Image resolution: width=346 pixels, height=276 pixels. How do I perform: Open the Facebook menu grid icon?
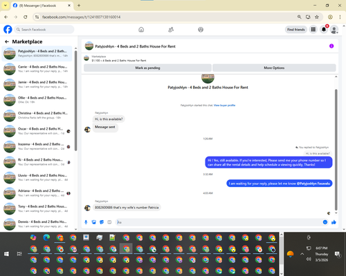coord(313,30)
